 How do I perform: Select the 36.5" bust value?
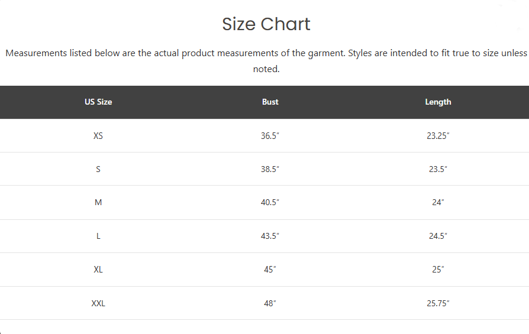(270, 136)
